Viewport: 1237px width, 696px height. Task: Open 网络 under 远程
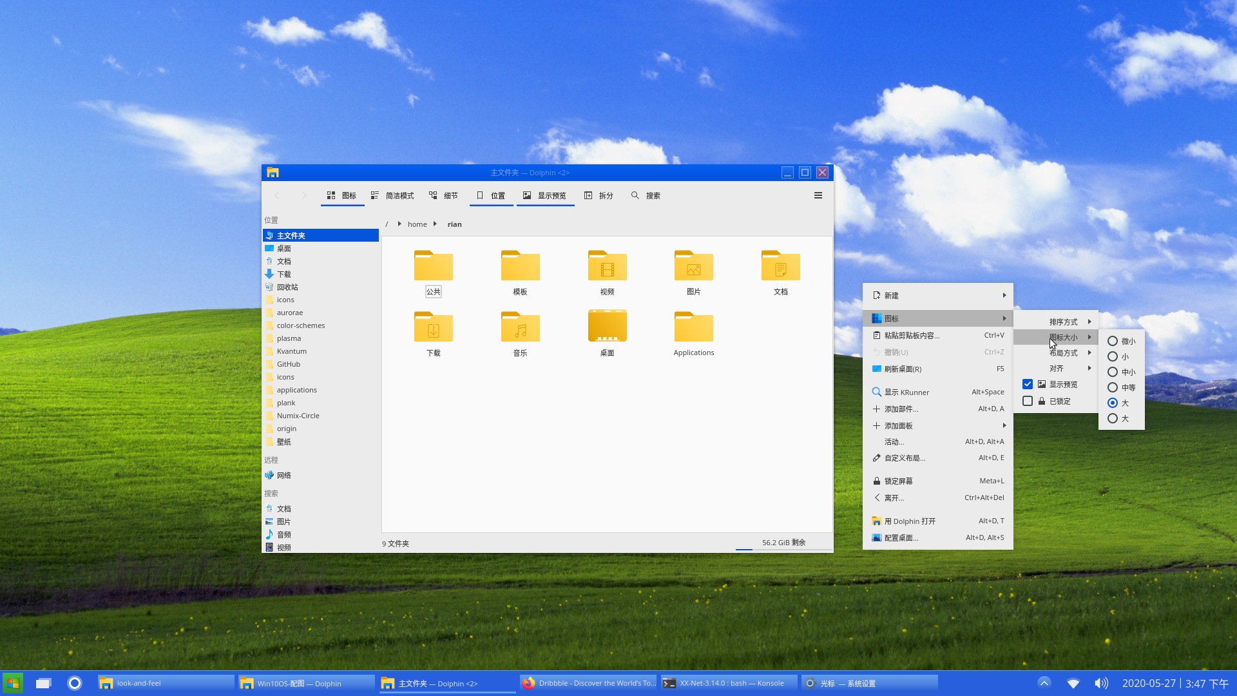pos(321,475)
